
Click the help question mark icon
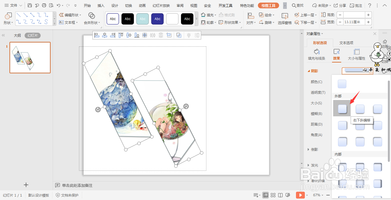click(x=370, y=5)
